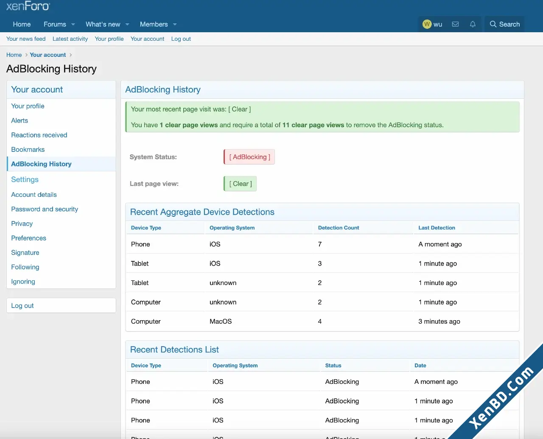543x439 pixels.
Task: Open Your profile in the sub-nav bar
Action: (109, 39)
